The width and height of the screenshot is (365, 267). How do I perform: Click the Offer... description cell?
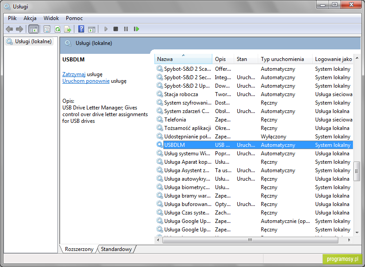pyautogui.click(x=223, y=69)
